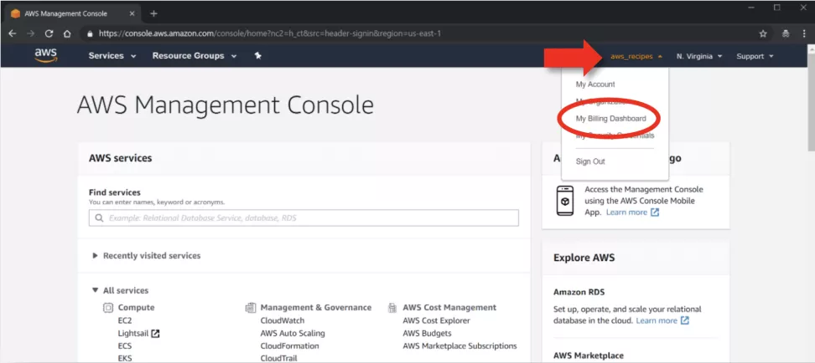Screen dimensions: 815x363
Task: Open the browser three-dot menu
Action: [803, 33]
